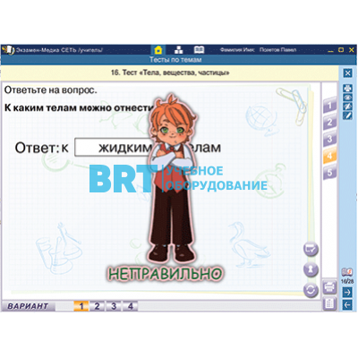Toggle the crossed-out eye hide icon
This screenshot has height=358, width=358.
coord(347,107)
